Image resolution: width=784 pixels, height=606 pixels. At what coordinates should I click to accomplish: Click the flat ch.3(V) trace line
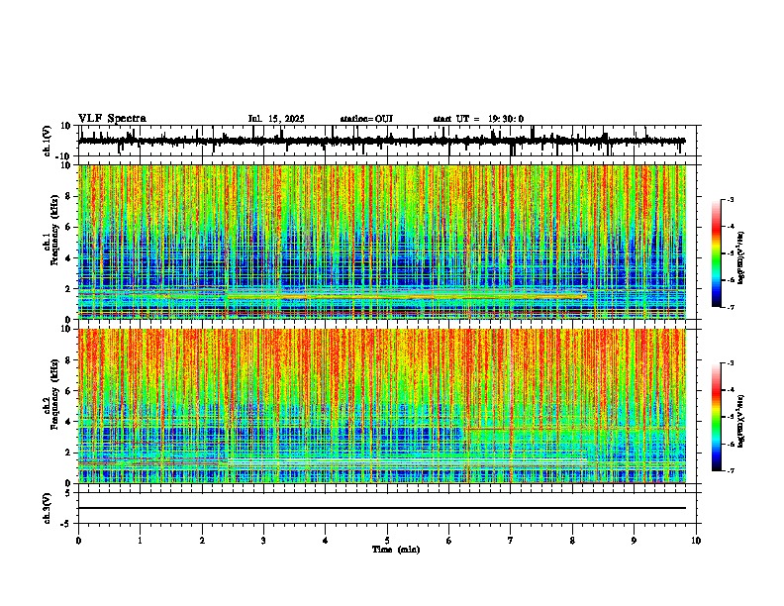tap(382, 508)
